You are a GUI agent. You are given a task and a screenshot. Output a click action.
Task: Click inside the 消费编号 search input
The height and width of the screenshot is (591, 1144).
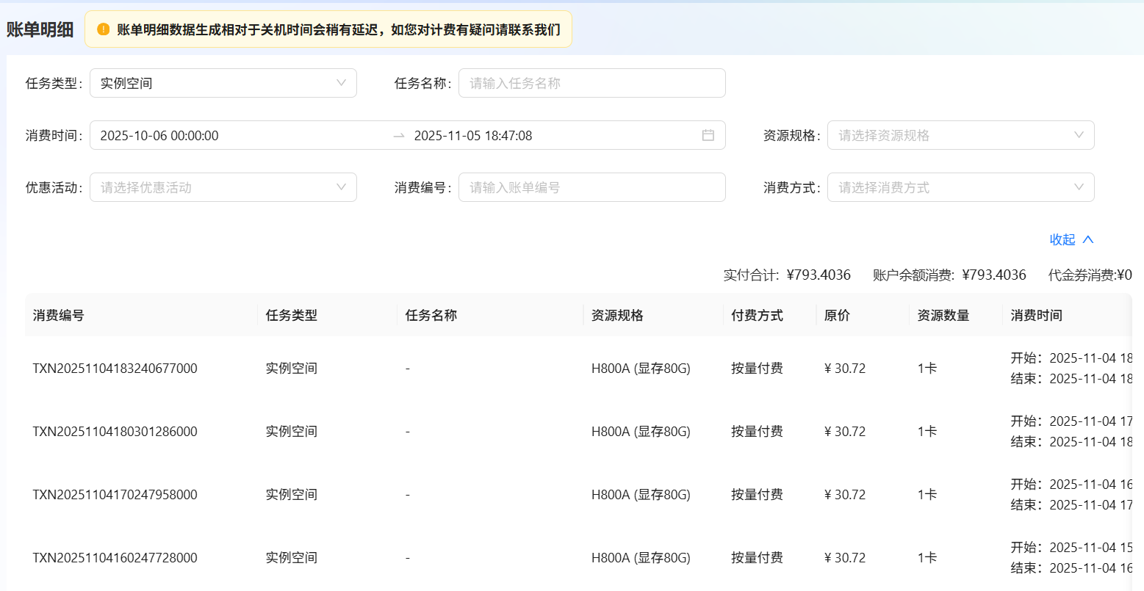tap(591, 187)
